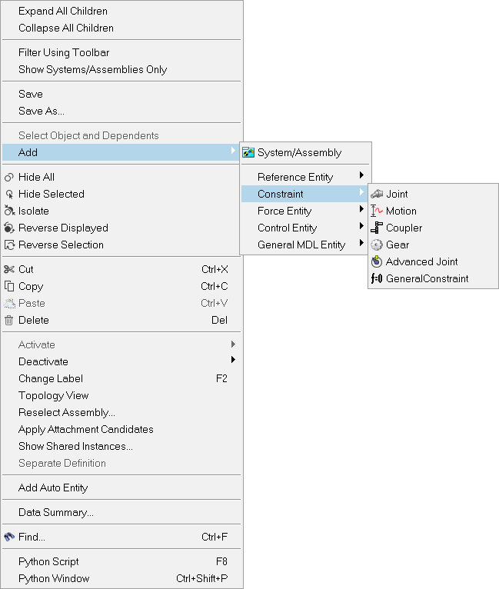Open the Data Summary... dialog

tap(56, 512)
